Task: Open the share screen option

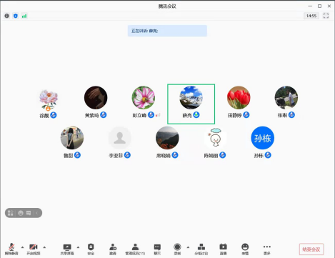Action: pos(67,249)
